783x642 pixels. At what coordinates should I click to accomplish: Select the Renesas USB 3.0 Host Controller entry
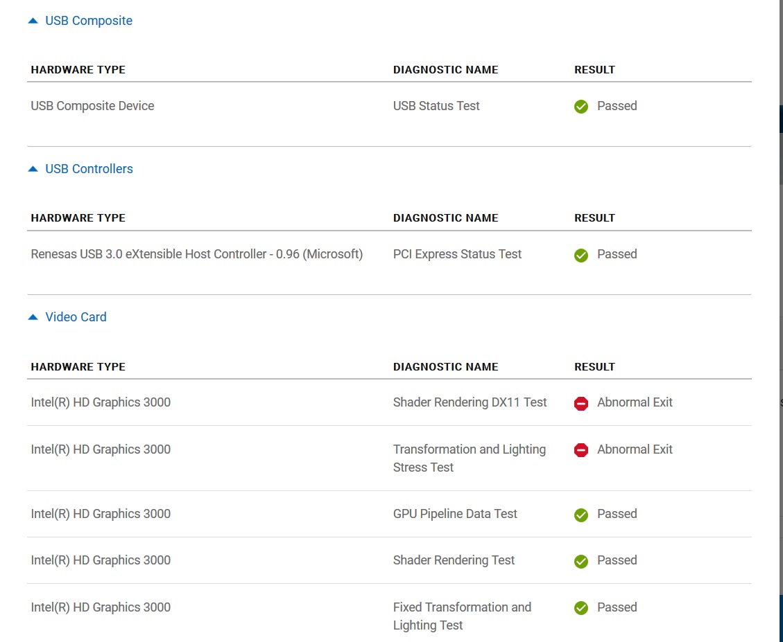coord(196,254)
